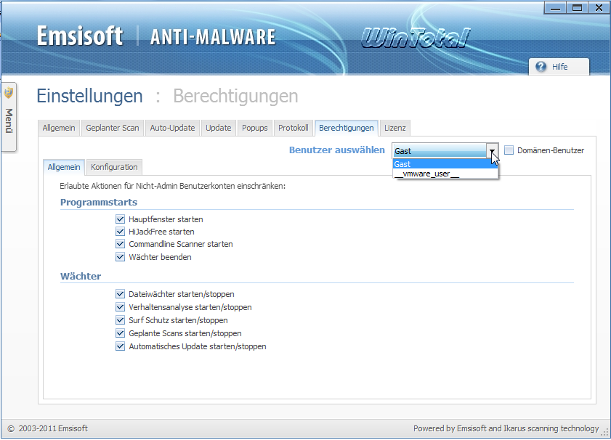The image size is (611, 440).
Task: Click the Wächter section heading
Action: (81, 277)
